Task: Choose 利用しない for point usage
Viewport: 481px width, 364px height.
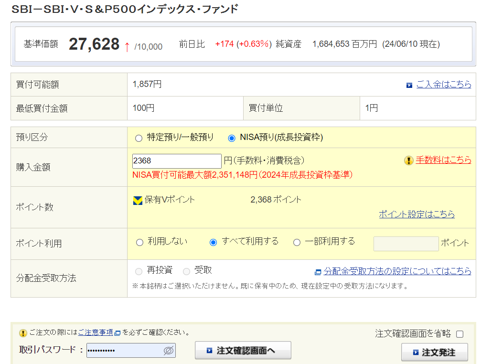Action: coord(139,242)
